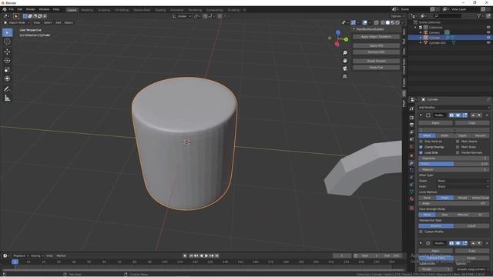Image resolution: width=493 pixels, height=277 pixels.
Task: Open the Material properties tab
Action: click(411, 199)
